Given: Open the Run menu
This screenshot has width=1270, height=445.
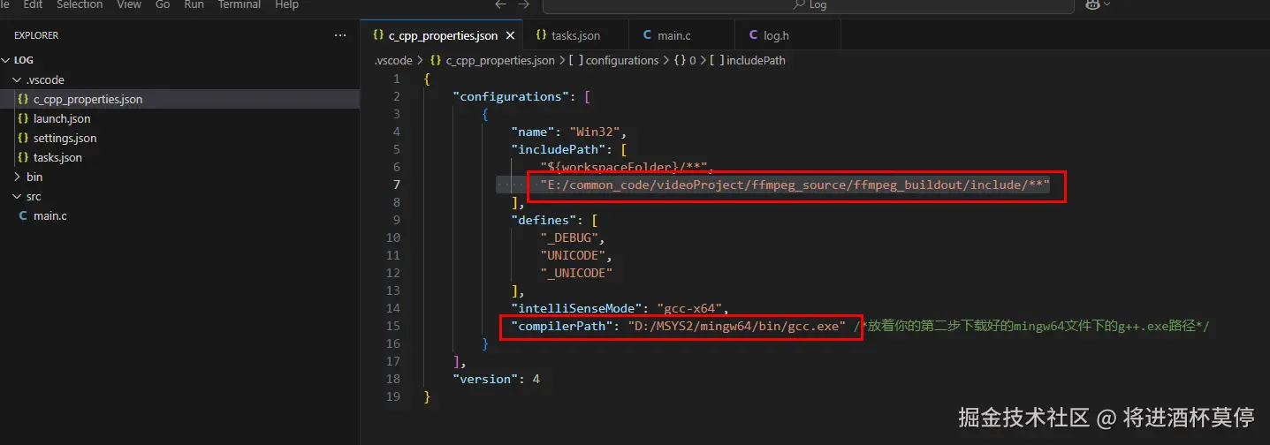Looking at the screenshot, I should 194,4.
